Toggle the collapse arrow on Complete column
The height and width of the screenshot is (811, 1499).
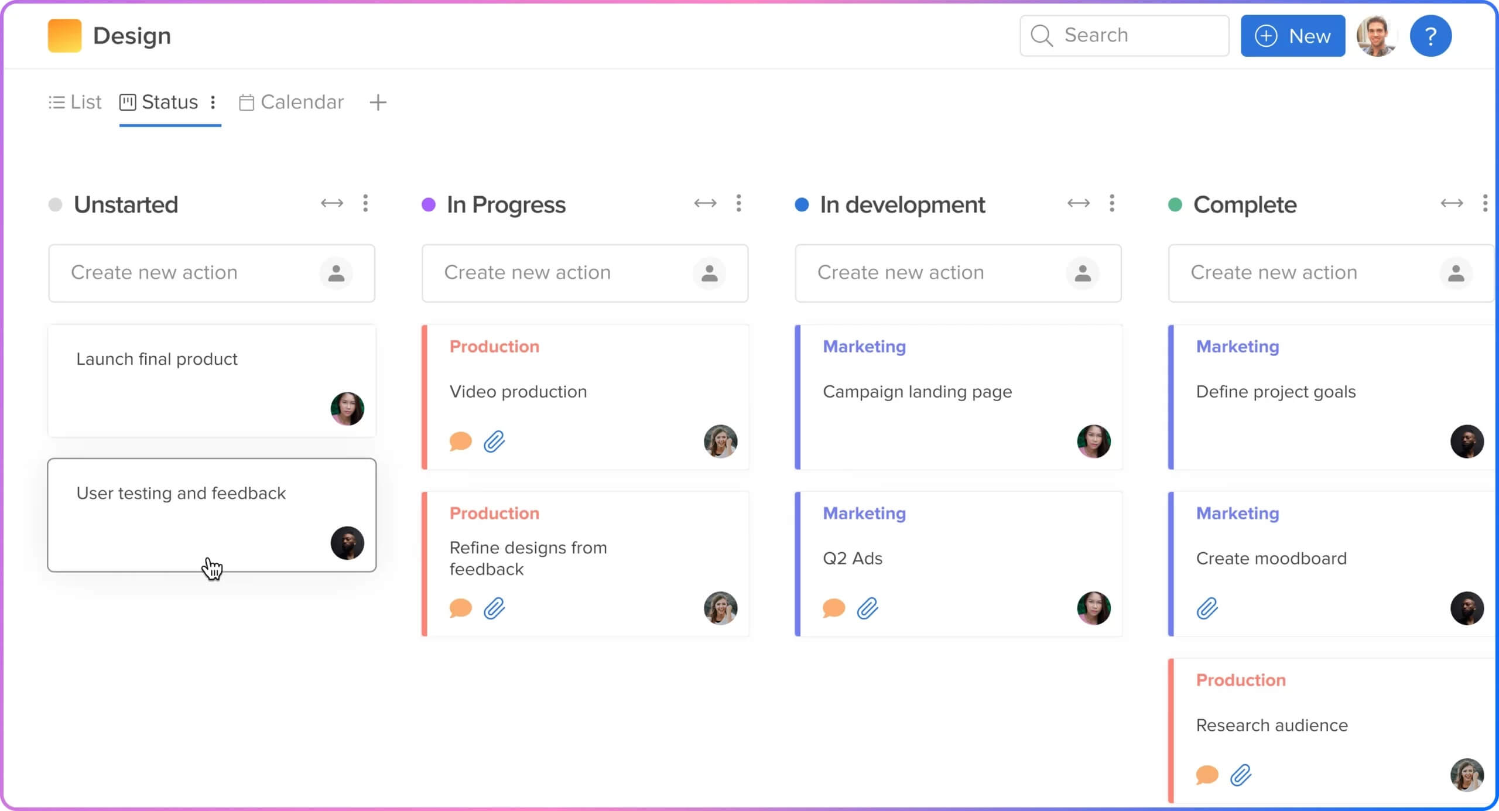(x=1450, y=204)
